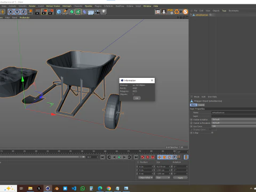Click the Record Active Objects red button
The image size is (256, 192).
(x=143, y=157)
